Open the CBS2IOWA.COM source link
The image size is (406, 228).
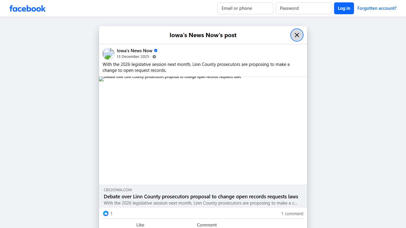coord(118,190)
